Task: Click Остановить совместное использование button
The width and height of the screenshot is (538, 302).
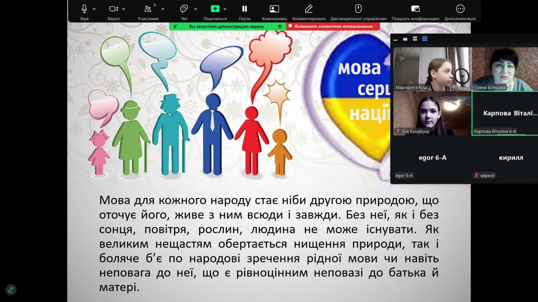Action: click(333, 26)
